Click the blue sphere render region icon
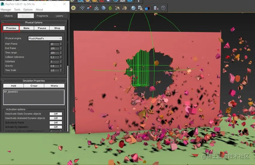This screenshot has width=255, height=165. 147,8
